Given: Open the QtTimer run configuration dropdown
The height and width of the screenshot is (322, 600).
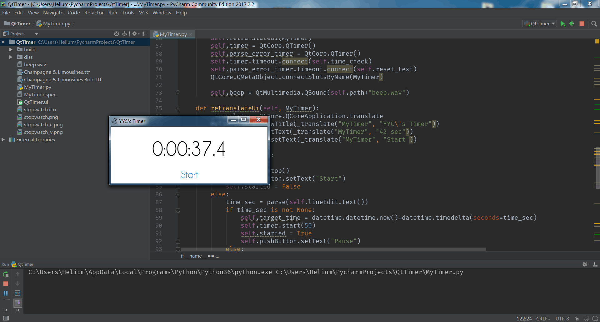Looking at the screenshot, I should [x=540, y=24].
